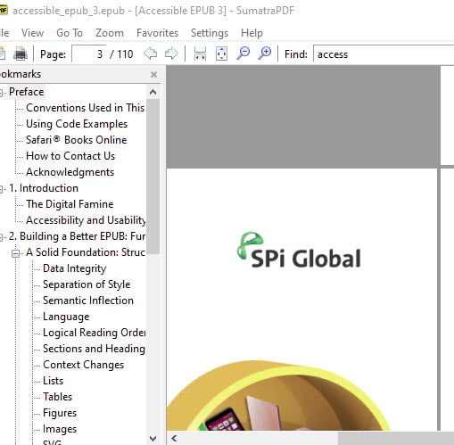Click the page number input field
Viewport: 454px width, 445px height.
click(88, 54)
